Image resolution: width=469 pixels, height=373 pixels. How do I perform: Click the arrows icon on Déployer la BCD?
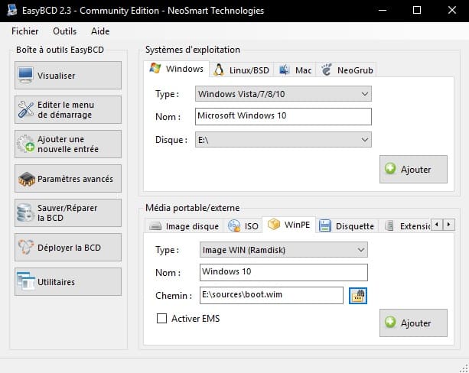click(x=25, y=247)
